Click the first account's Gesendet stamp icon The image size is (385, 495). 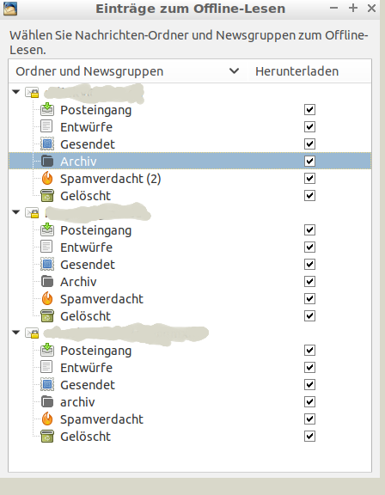(x=47, y=144)
